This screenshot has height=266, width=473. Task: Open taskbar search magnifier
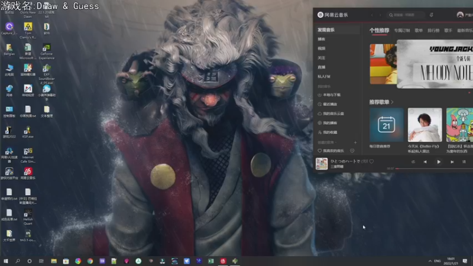(x=18, y=261)
